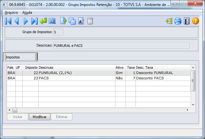Screen dimensions: 205x139
Task: Click the Descricao field FUNRURAL e FACS
Action: click(x=121, y=46)
